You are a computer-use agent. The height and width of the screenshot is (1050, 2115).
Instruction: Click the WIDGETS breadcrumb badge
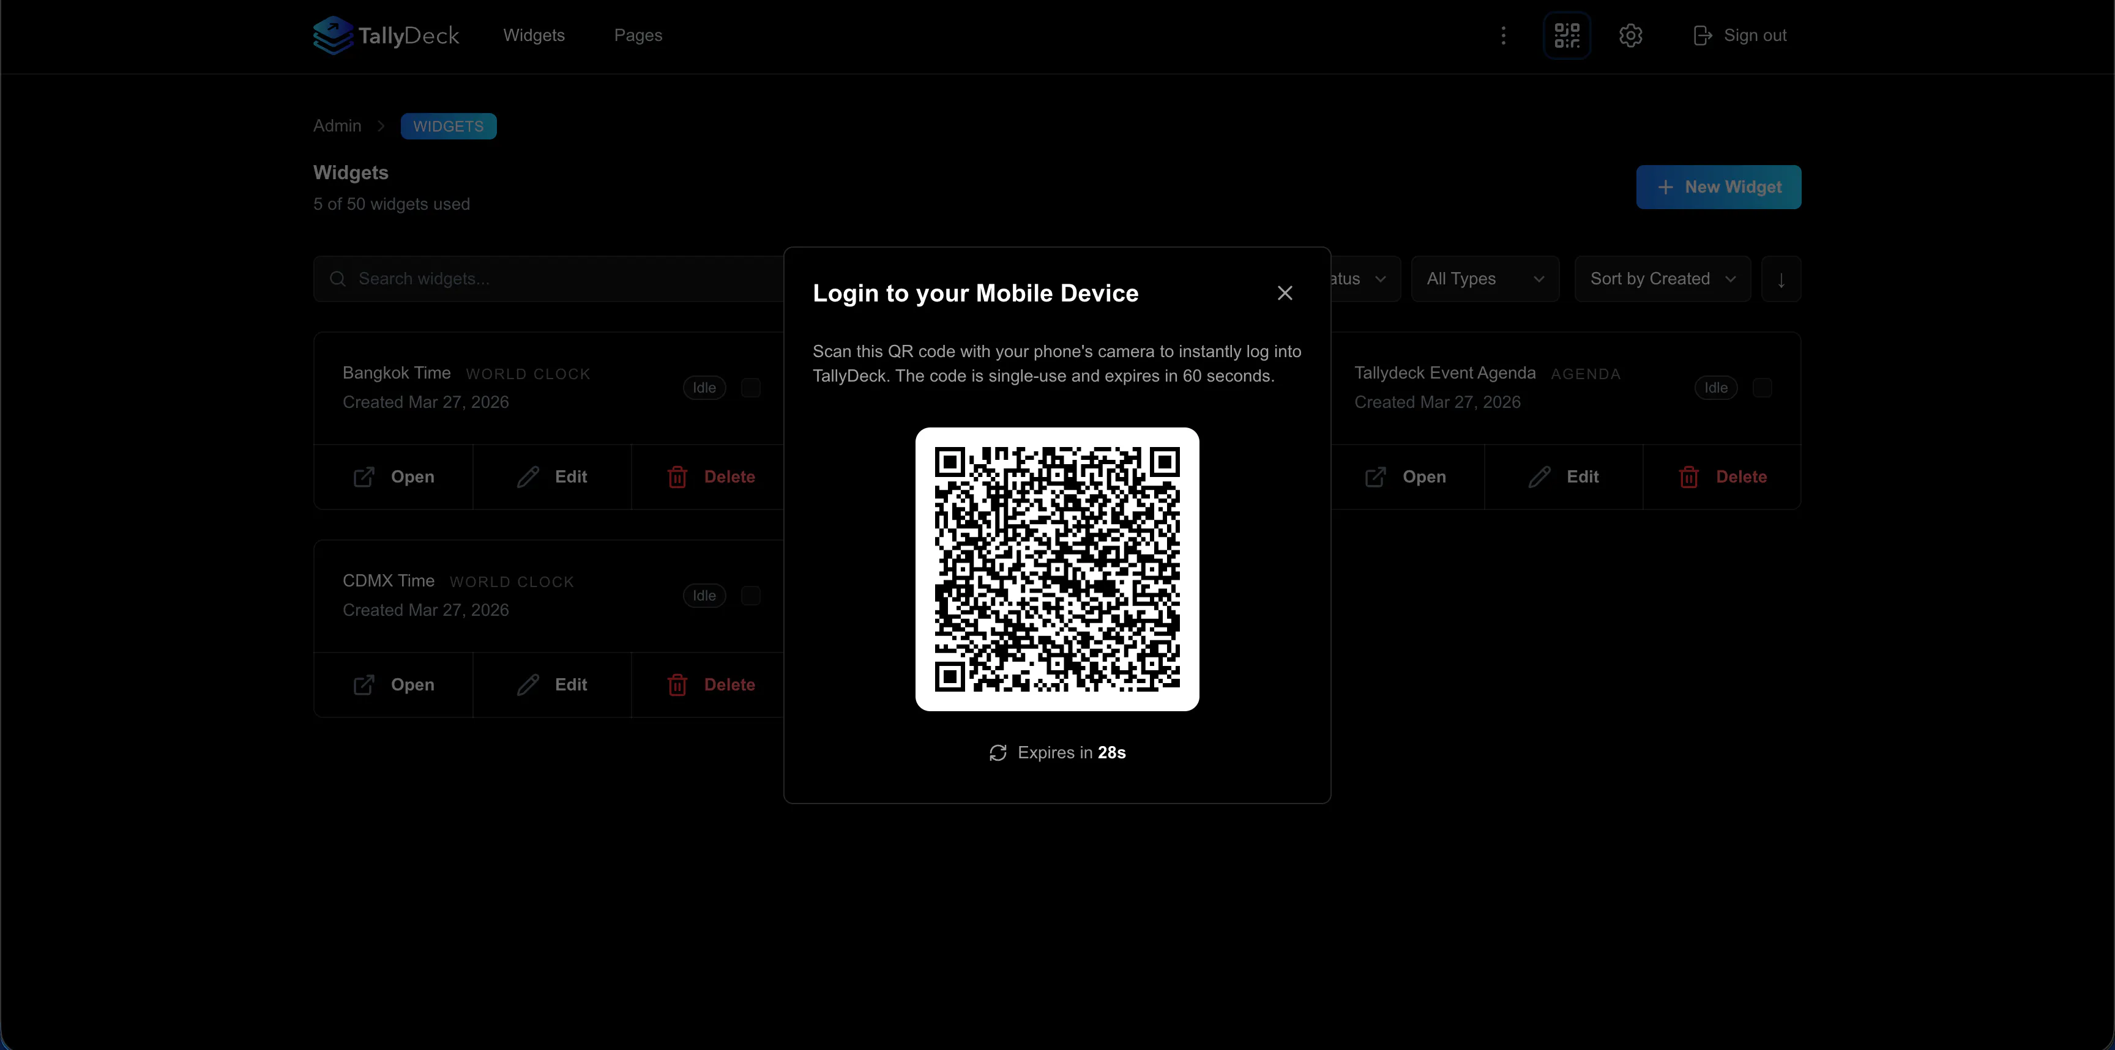[449, 127]
